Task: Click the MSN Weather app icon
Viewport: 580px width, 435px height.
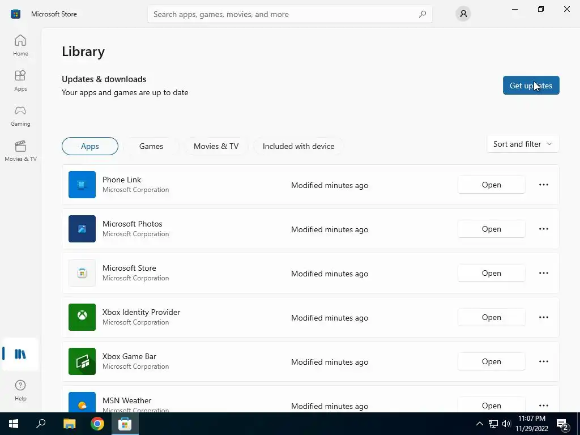Action: pos(82,403)
